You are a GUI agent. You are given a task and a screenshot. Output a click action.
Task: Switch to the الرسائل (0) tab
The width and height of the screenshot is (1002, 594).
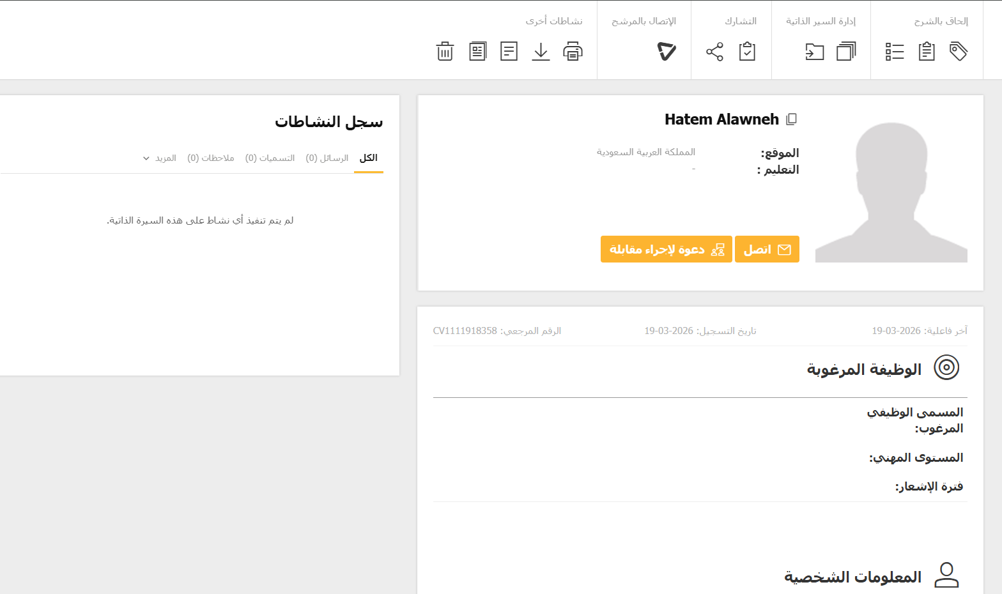click(327, 158)
